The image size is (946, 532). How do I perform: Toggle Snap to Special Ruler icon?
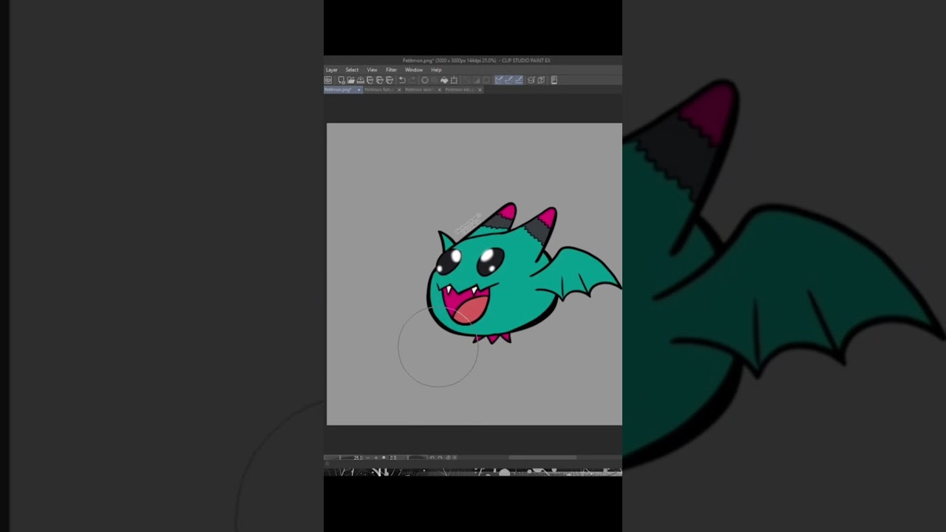508,80
